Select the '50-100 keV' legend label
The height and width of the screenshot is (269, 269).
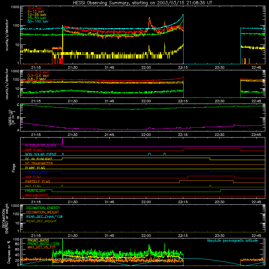pos(38,21)
